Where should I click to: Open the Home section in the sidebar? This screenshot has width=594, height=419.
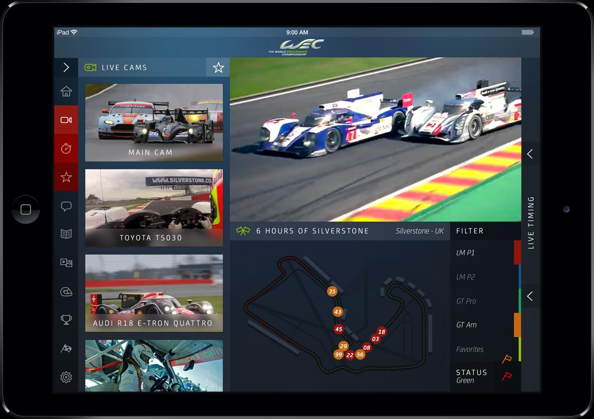[x=66, y=91]
